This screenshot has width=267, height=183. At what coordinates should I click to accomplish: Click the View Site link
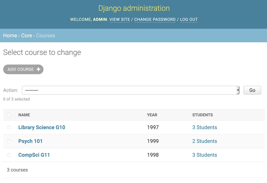tap(120, 20)
